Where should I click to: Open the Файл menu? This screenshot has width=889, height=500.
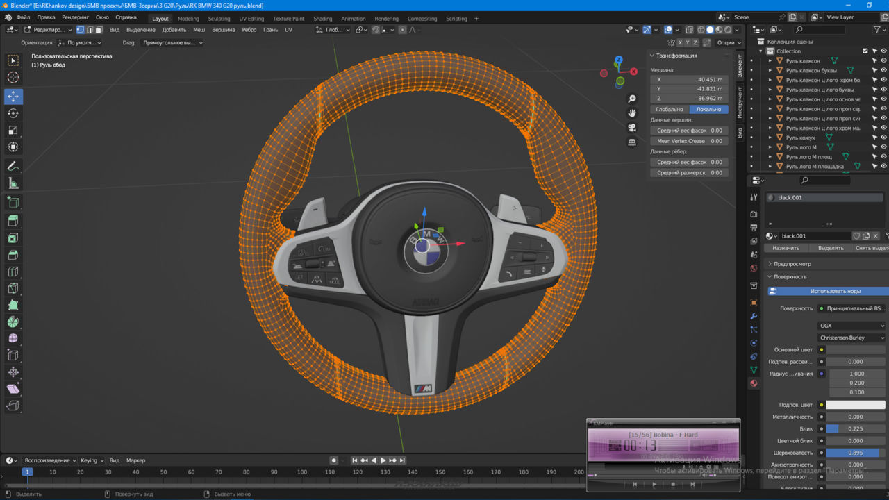click(x=23, y=17)
